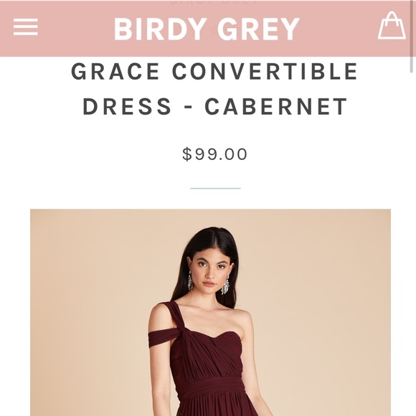Select the $99.00 price text

[x=215, y=154]
